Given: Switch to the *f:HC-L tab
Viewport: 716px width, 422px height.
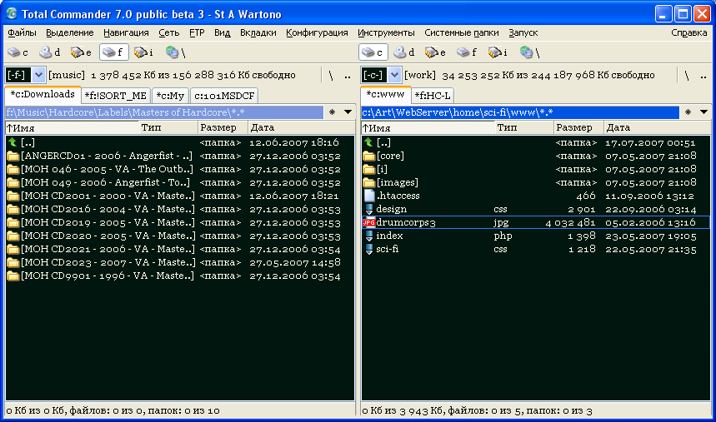Looking at the screenshot, I should (x=433, y=96).
